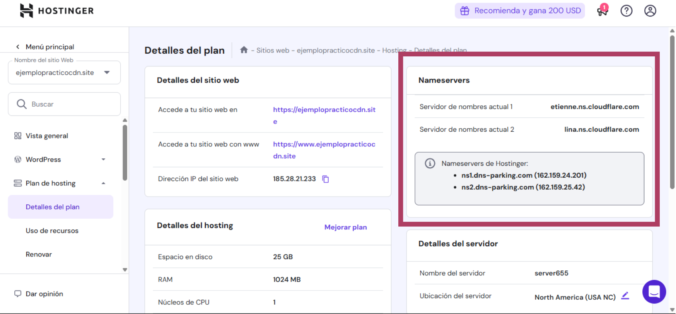The width and height of the screenshot is (676, 314).
Task: Click the main page vertical scrollbar
Action: click(x=672, y=112)
